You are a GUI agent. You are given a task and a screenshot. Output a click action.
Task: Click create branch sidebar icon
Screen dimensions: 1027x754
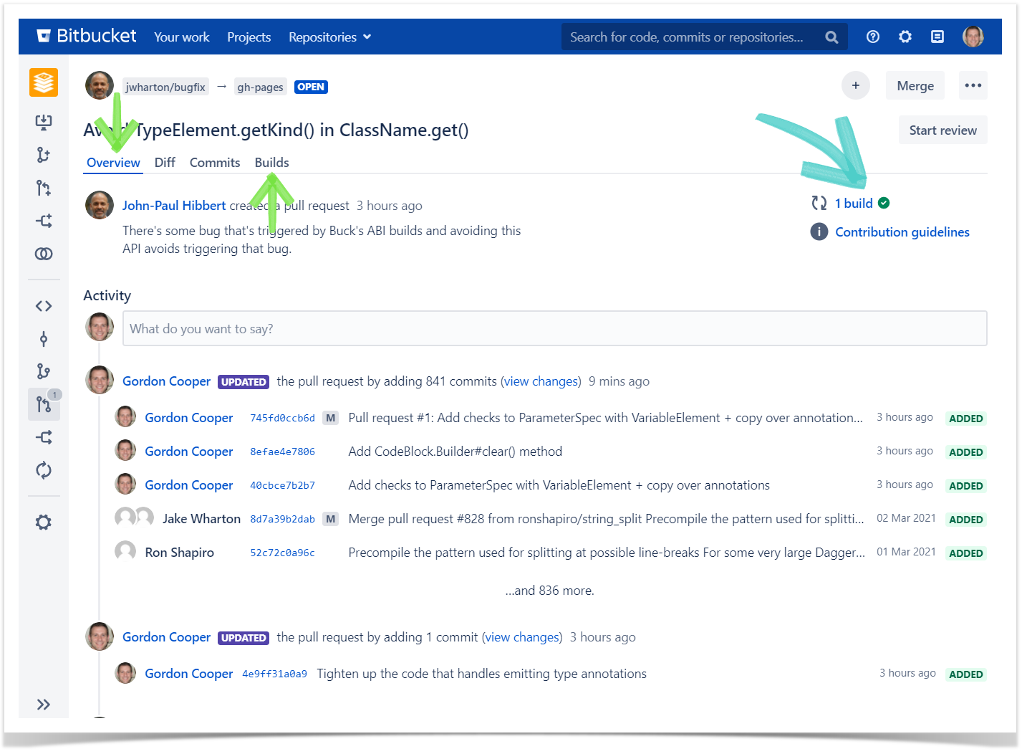coord(44,155)
